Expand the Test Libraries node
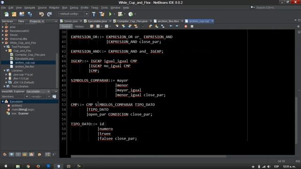301x169 pixels. (x=5, y=86)
